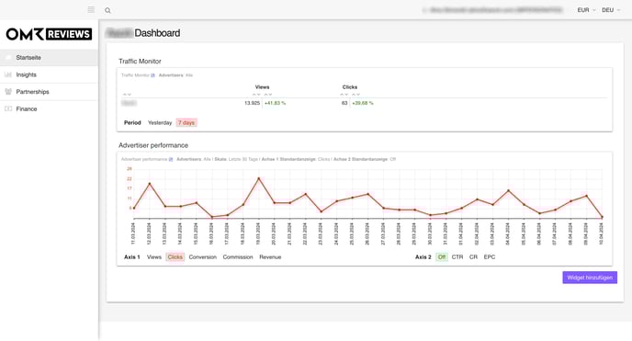Click the OMR Reviews logo
This screenshot has height=341, width=632.
49,34
